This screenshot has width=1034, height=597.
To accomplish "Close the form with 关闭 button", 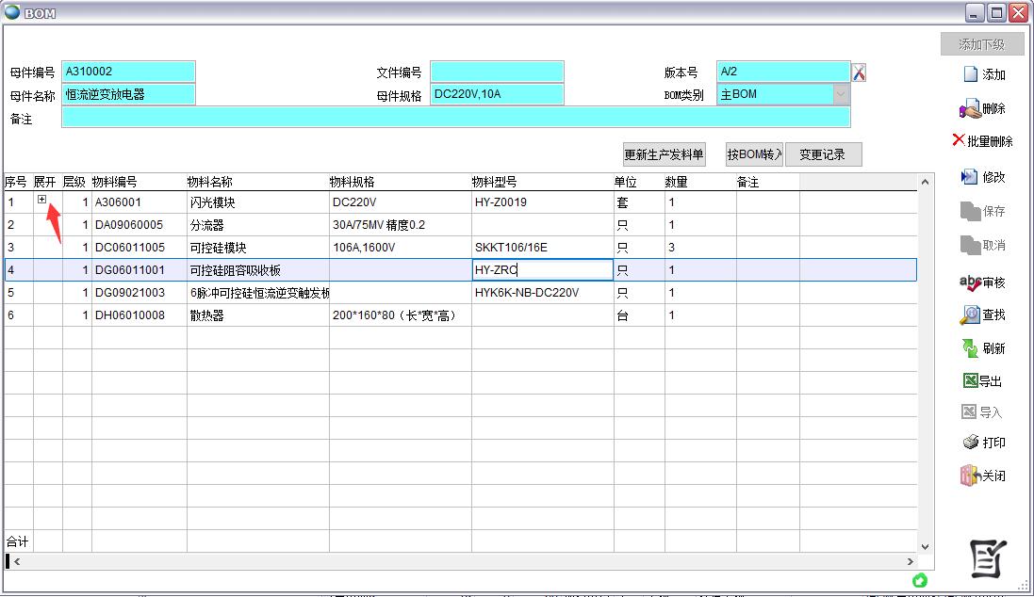I will [983, 476].
